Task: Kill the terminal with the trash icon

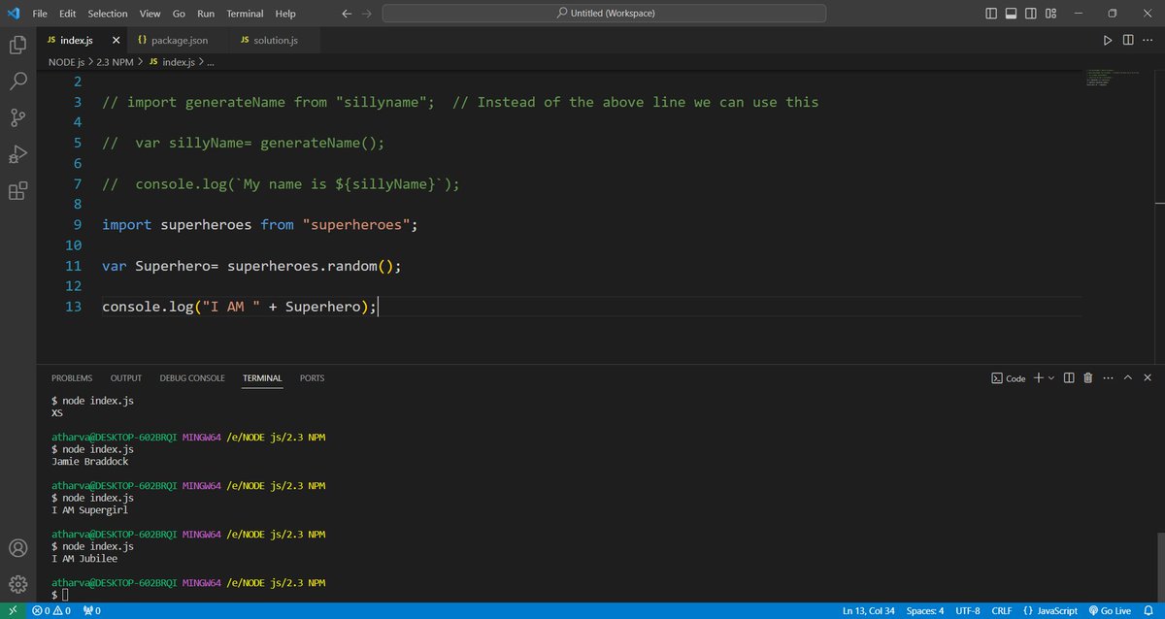Action: tap(1086, 377)
